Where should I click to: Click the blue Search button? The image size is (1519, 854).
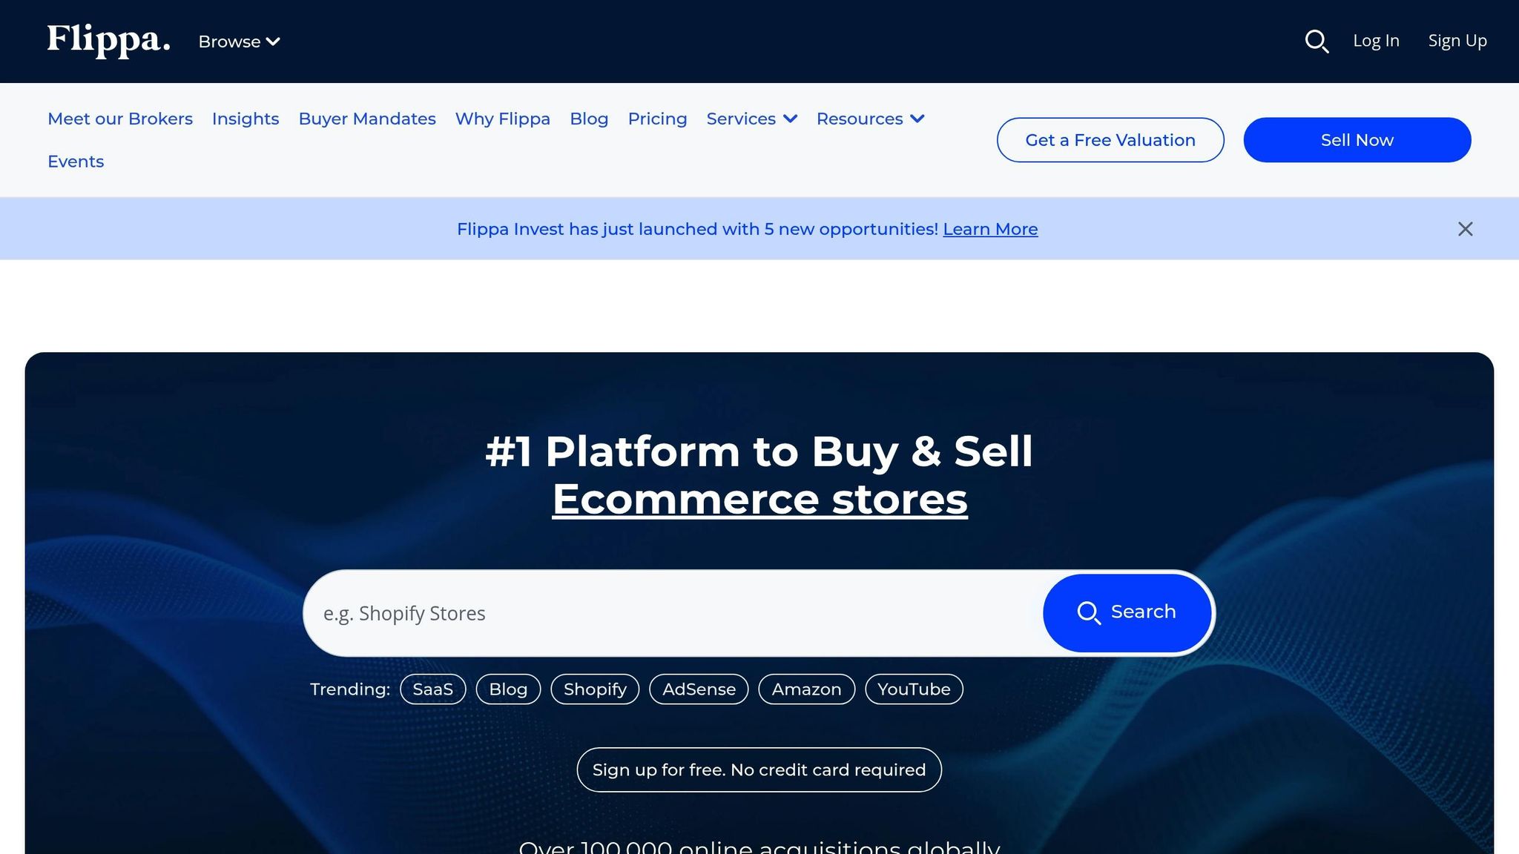(x=1127, y=612)
